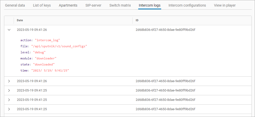Switch to the List of keys tab

[x=42, y=5]
